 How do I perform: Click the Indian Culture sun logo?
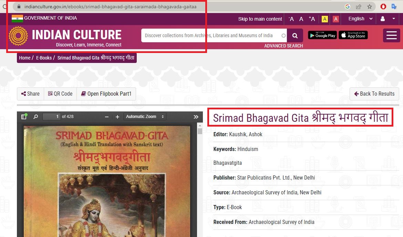coord(18,36)
